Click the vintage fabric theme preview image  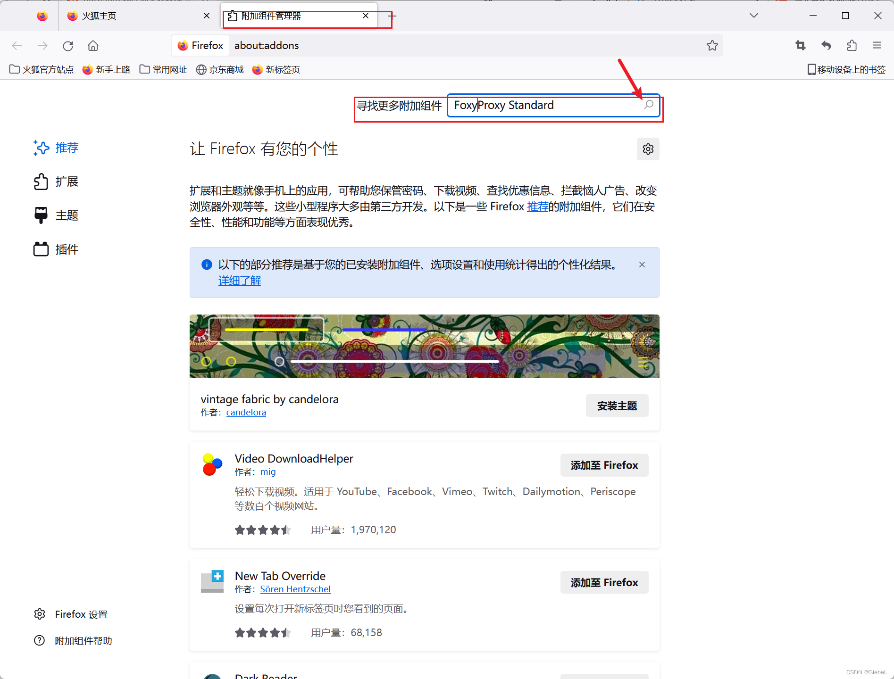pos(424,346)
